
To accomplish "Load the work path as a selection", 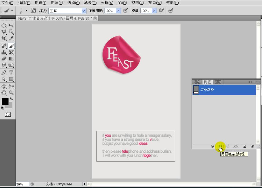I will (x=228, y=146).
